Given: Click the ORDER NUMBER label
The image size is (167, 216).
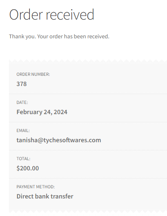Looking at the screenshot, I should 33,74.
